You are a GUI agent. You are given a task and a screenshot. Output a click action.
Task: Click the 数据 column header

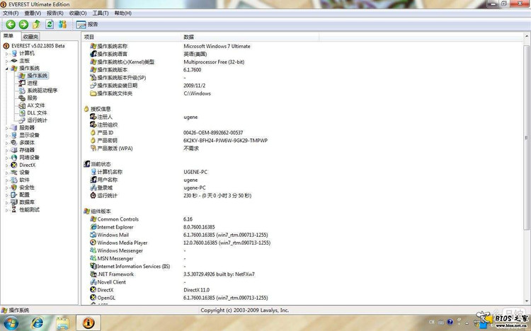tap(250, 37)
